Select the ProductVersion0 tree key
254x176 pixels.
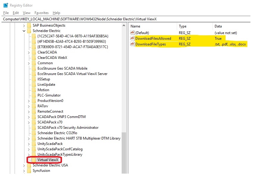coord(50,101)
